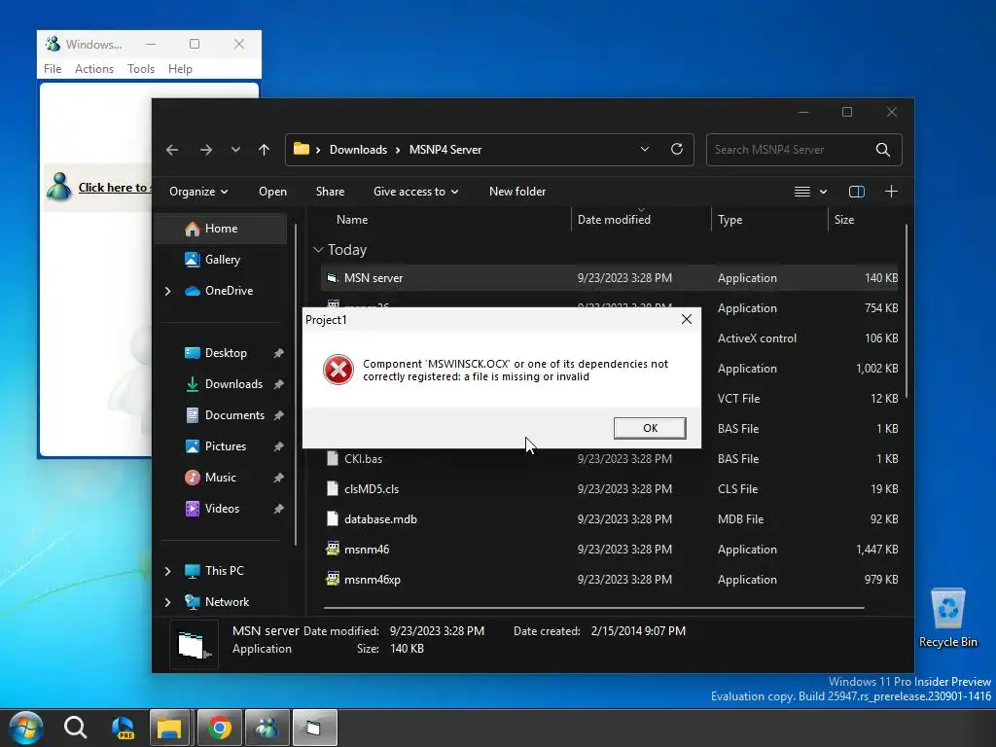
Task: Refresh the MSNP4 Server folder
Action: click(x=677, y=149)
